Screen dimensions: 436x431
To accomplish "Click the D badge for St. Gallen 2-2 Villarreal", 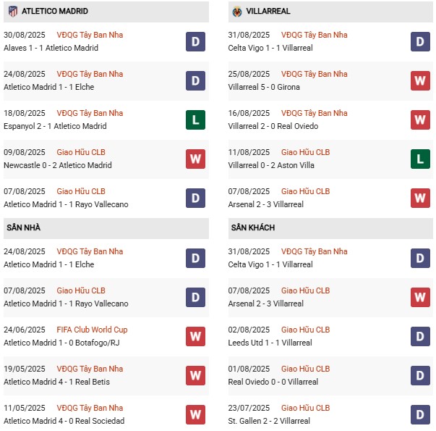I will pos(420,414).
